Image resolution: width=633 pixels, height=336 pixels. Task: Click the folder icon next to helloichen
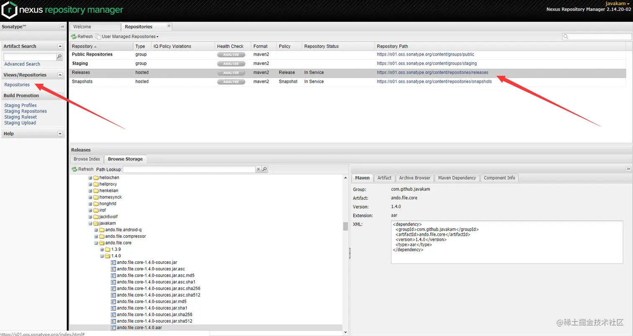tap(96, 178)
